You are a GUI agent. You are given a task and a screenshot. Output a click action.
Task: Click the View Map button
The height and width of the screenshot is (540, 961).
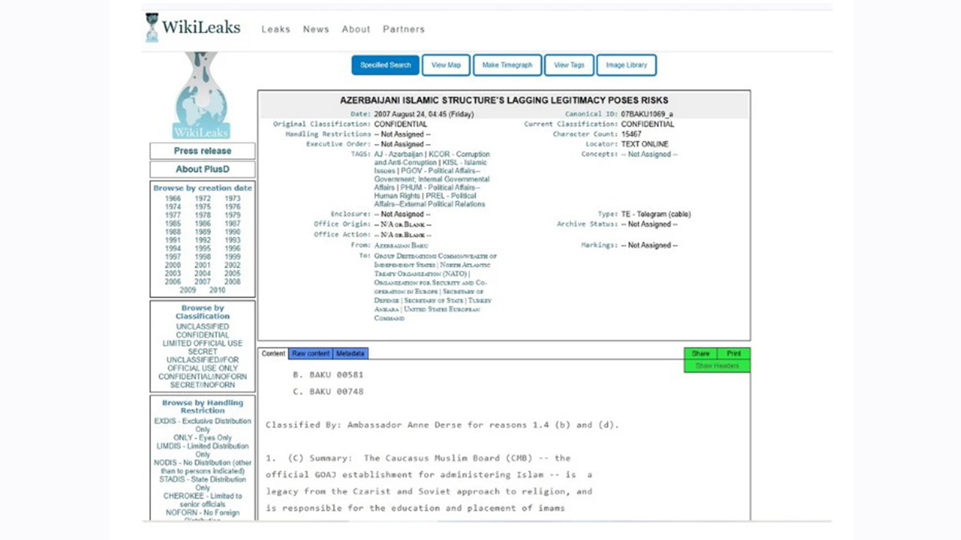[x=446, y=65]
